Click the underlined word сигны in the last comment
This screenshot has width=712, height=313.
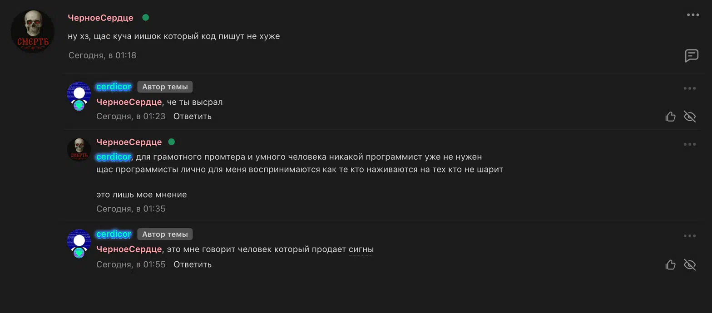coord(361,249)
